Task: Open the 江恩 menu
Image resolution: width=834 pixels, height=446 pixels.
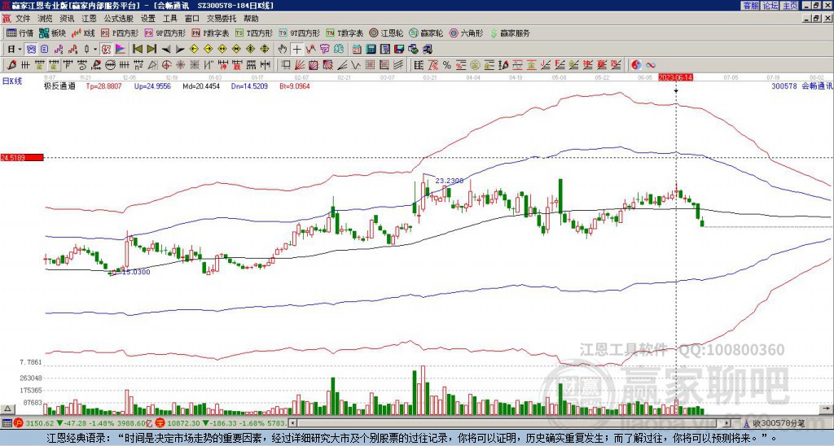Action: point(90,19)
